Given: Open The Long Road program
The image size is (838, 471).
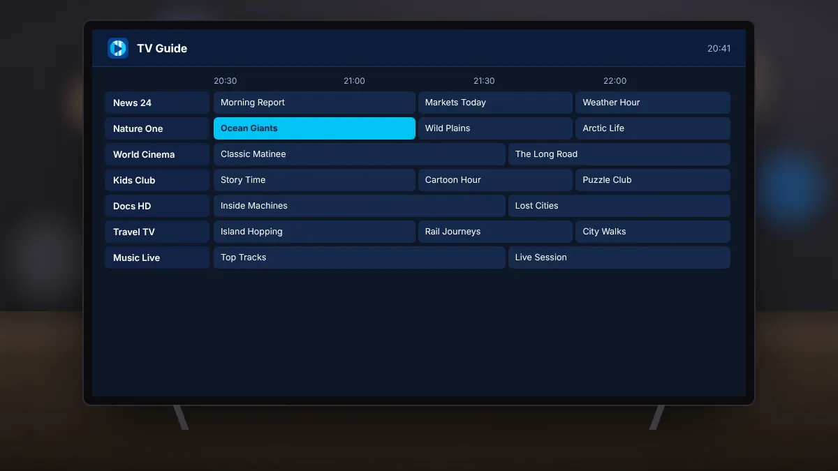Looking at the screenshot, I should 619,154.
